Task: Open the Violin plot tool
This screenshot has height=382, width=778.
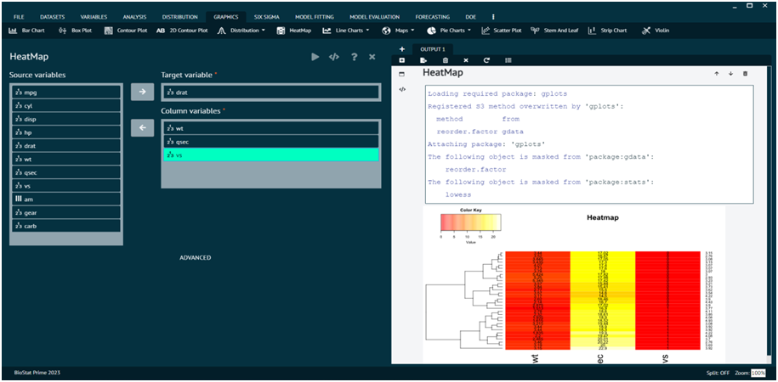Action: (x=655, y=31)
